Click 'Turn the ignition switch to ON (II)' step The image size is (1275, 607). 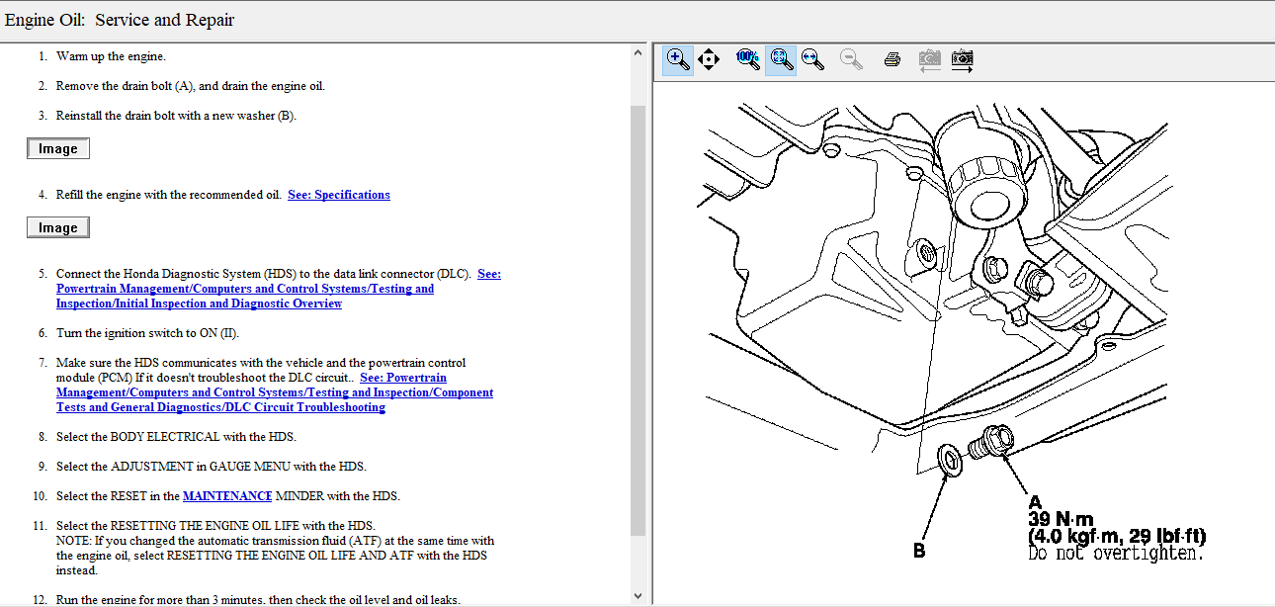[147, 333]
